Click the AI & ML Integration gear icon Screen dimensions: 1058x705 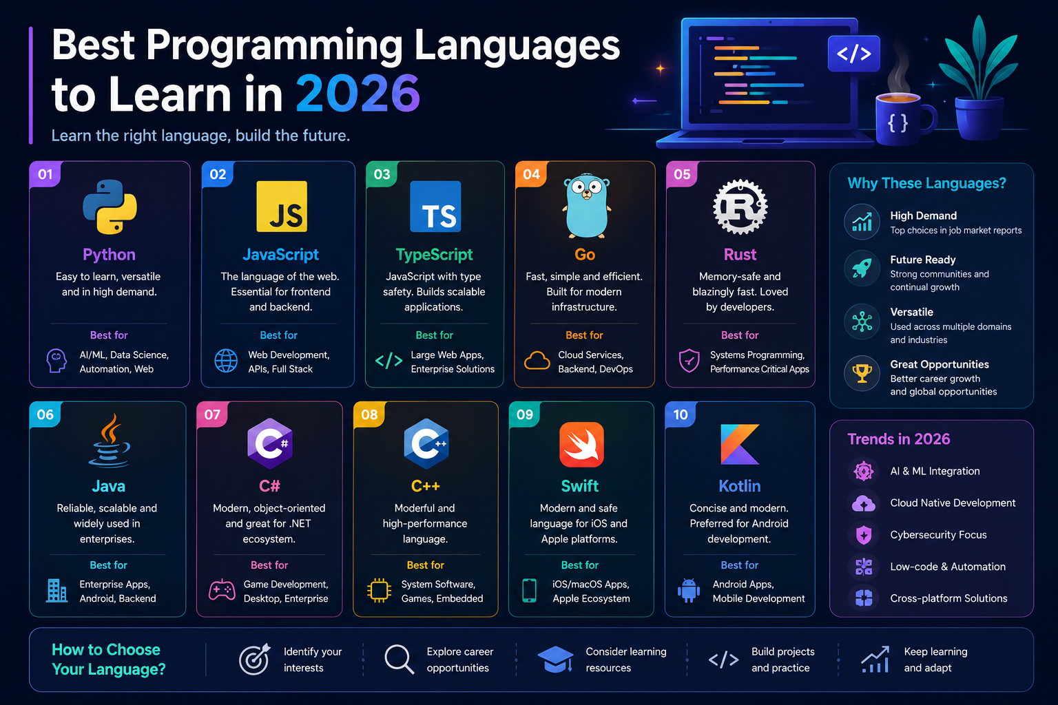[x=864, y=471]
